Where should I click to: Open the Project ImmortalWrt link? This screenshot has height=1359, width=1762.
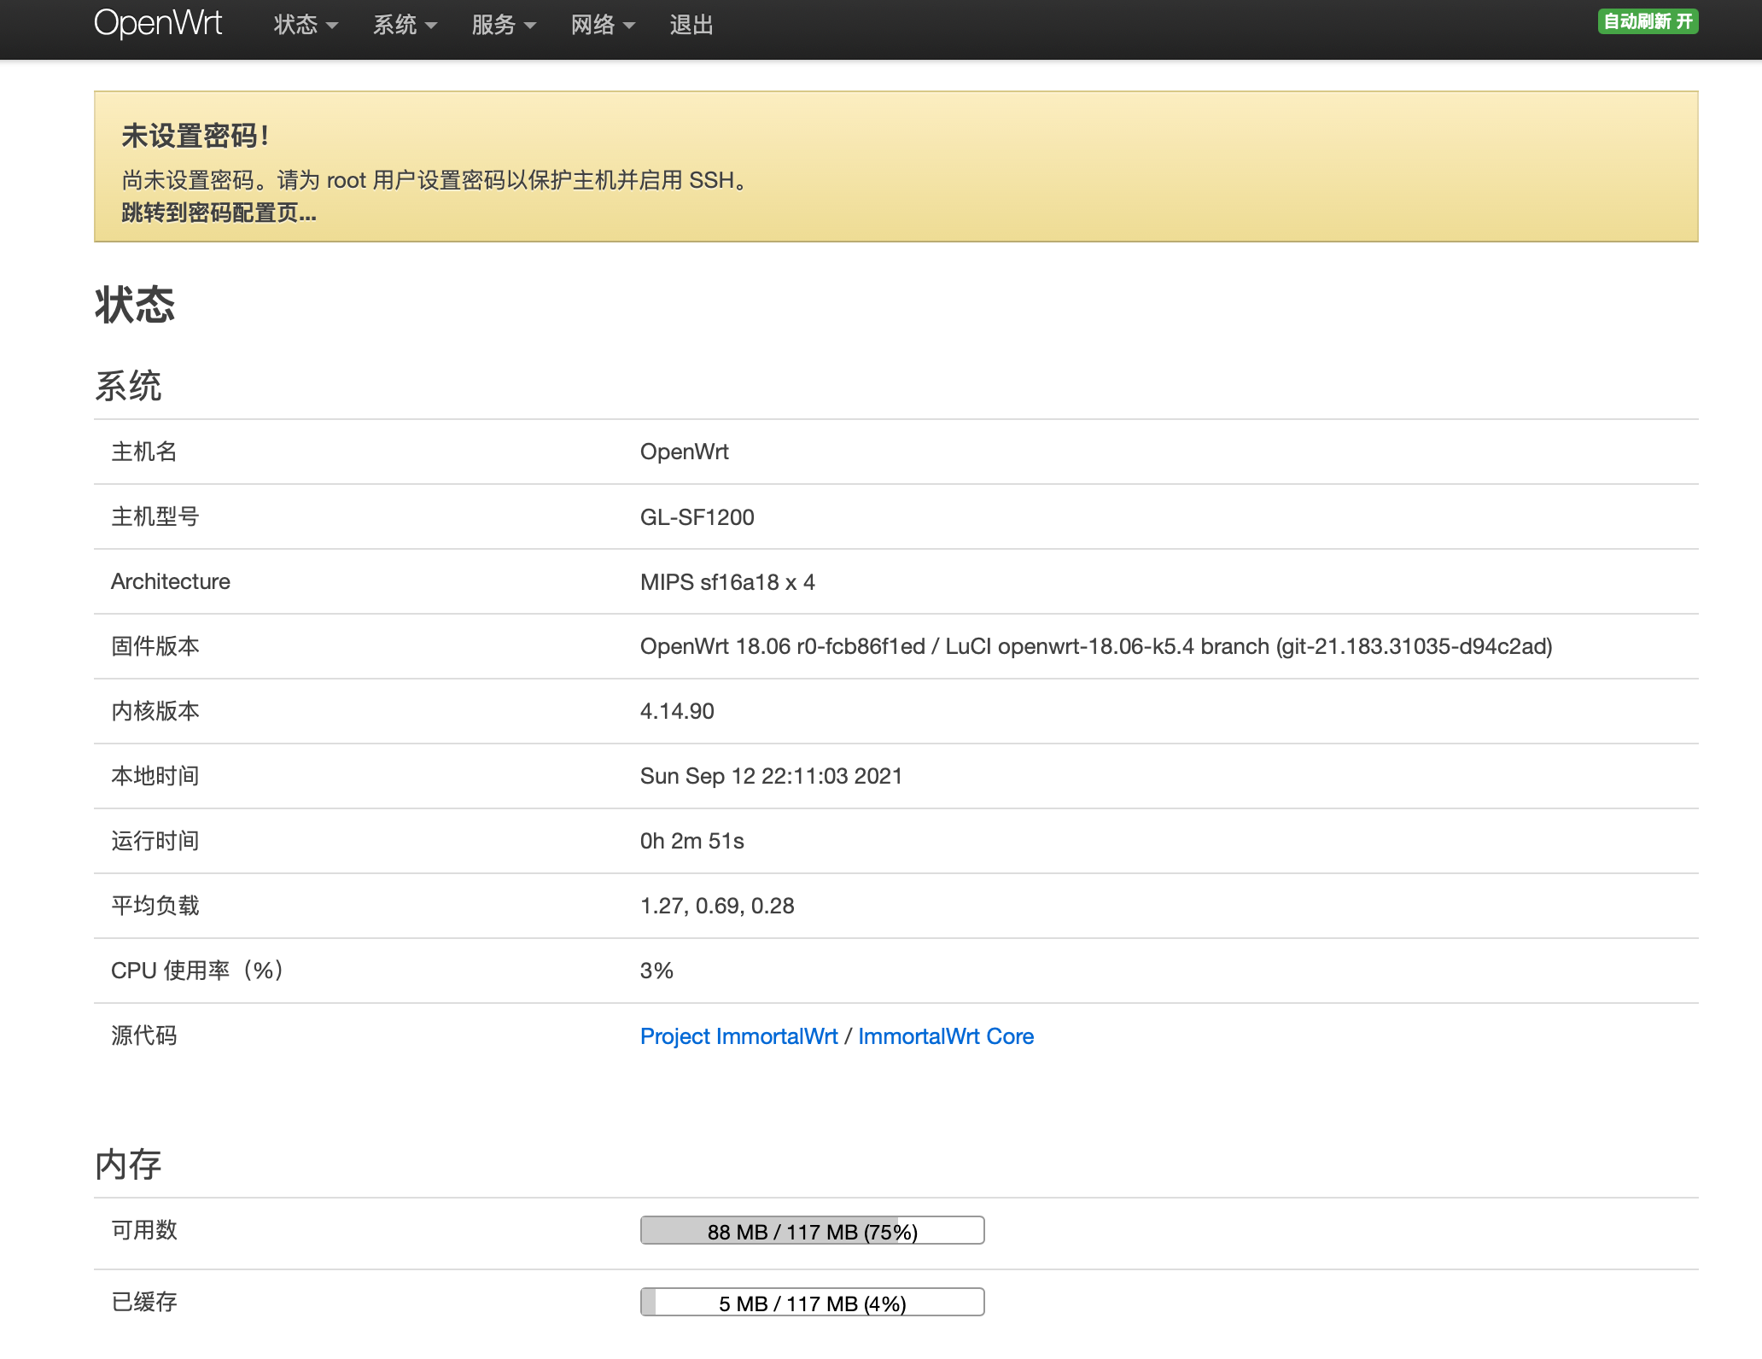pyautogui.click(x=738, y=1036)
